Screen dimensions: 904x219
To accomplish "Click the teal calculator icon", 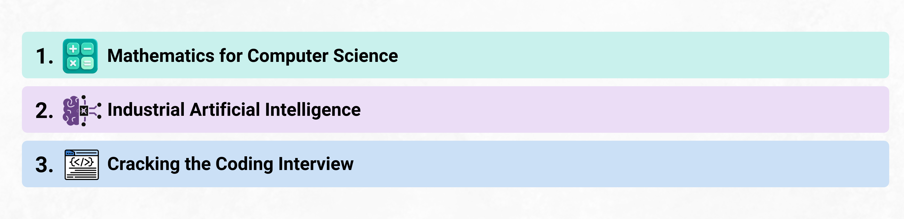I will tap(80, 56).
